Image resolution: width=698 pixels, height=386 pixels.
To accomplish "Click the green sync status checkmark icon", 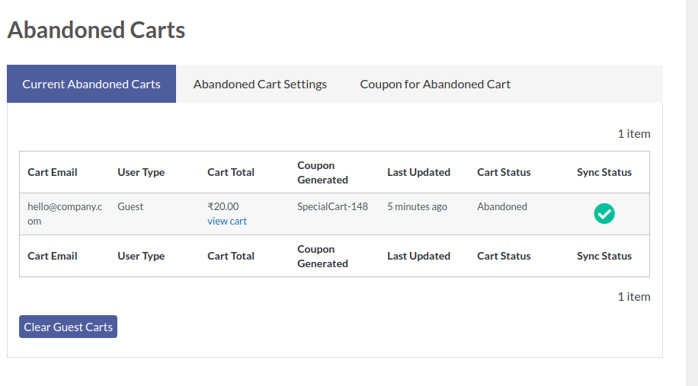I will pyautogui.click(x=604, y=213).
